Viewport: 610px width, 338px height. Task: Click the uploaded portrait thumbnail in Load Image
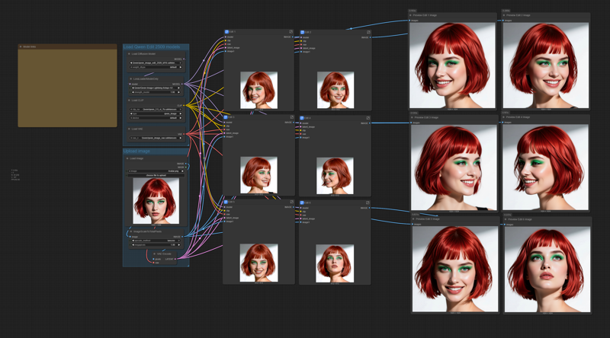pyautogui.click(x=156, y=200)
